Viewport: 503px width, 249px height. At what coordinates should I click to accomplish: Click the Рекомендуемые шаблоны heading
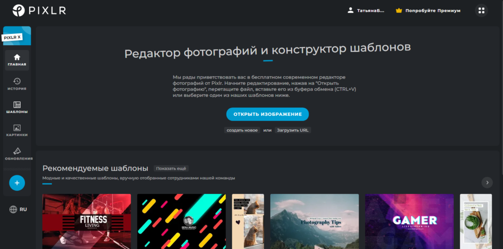(95, 168)
